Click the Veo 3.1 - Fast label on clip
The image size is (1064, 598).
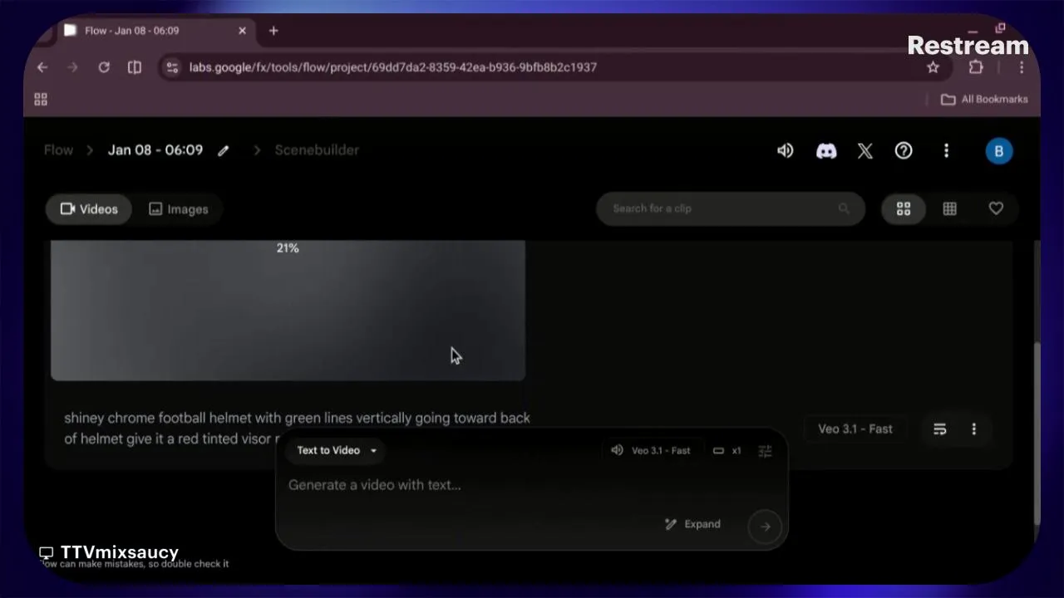855,429
